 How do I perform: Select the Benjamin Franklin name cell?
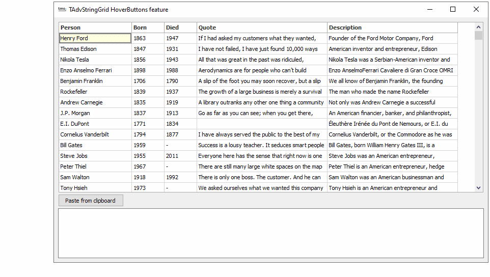95,81
